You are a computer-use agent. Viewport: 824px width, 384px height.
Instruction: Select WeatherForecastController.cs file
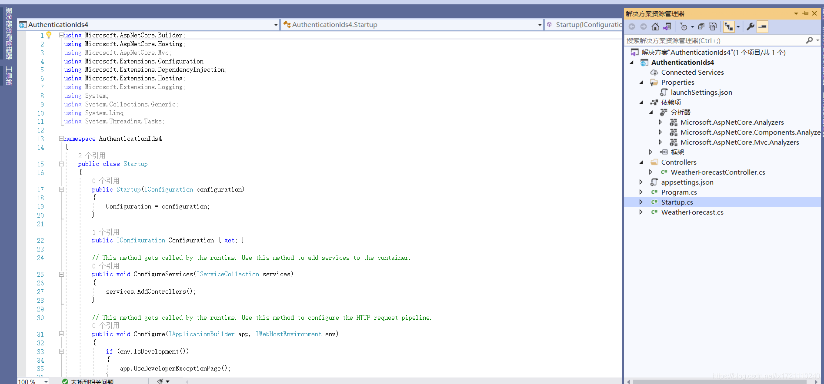718,172
